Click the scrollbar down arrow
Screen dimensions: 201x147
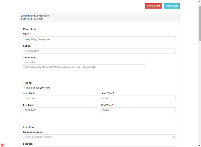199,146
